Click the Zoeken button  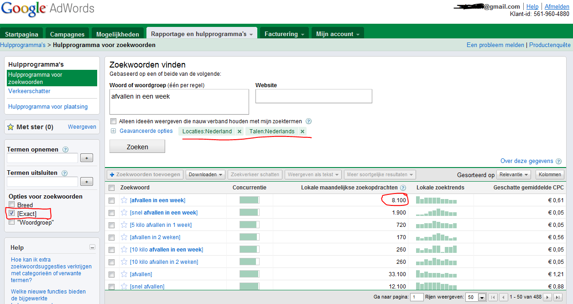pyautogui.click(x=137, y=147)
